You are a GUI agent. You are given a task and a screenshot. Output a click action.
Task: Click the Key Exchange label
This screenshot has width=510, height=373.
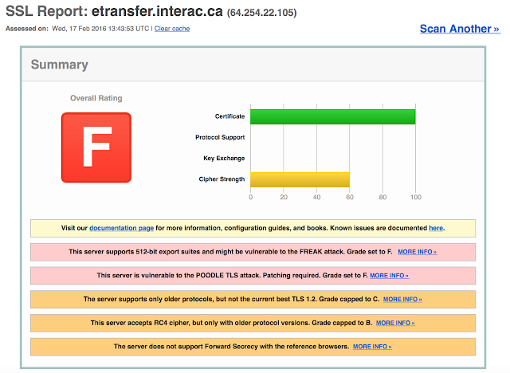pos(224,159)
